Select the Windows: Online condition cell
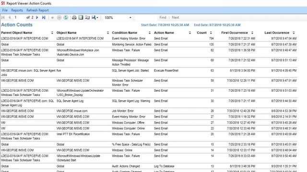This screenshot has width=307, height=172. coord(122,150)
